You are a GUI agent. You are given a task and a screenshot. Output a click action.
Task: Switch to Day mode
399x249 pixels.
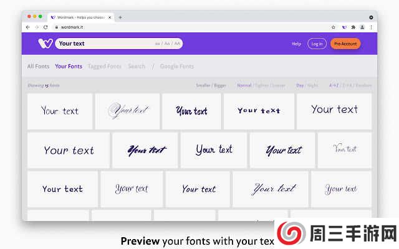pyautogui.click(x=300, y=85)
